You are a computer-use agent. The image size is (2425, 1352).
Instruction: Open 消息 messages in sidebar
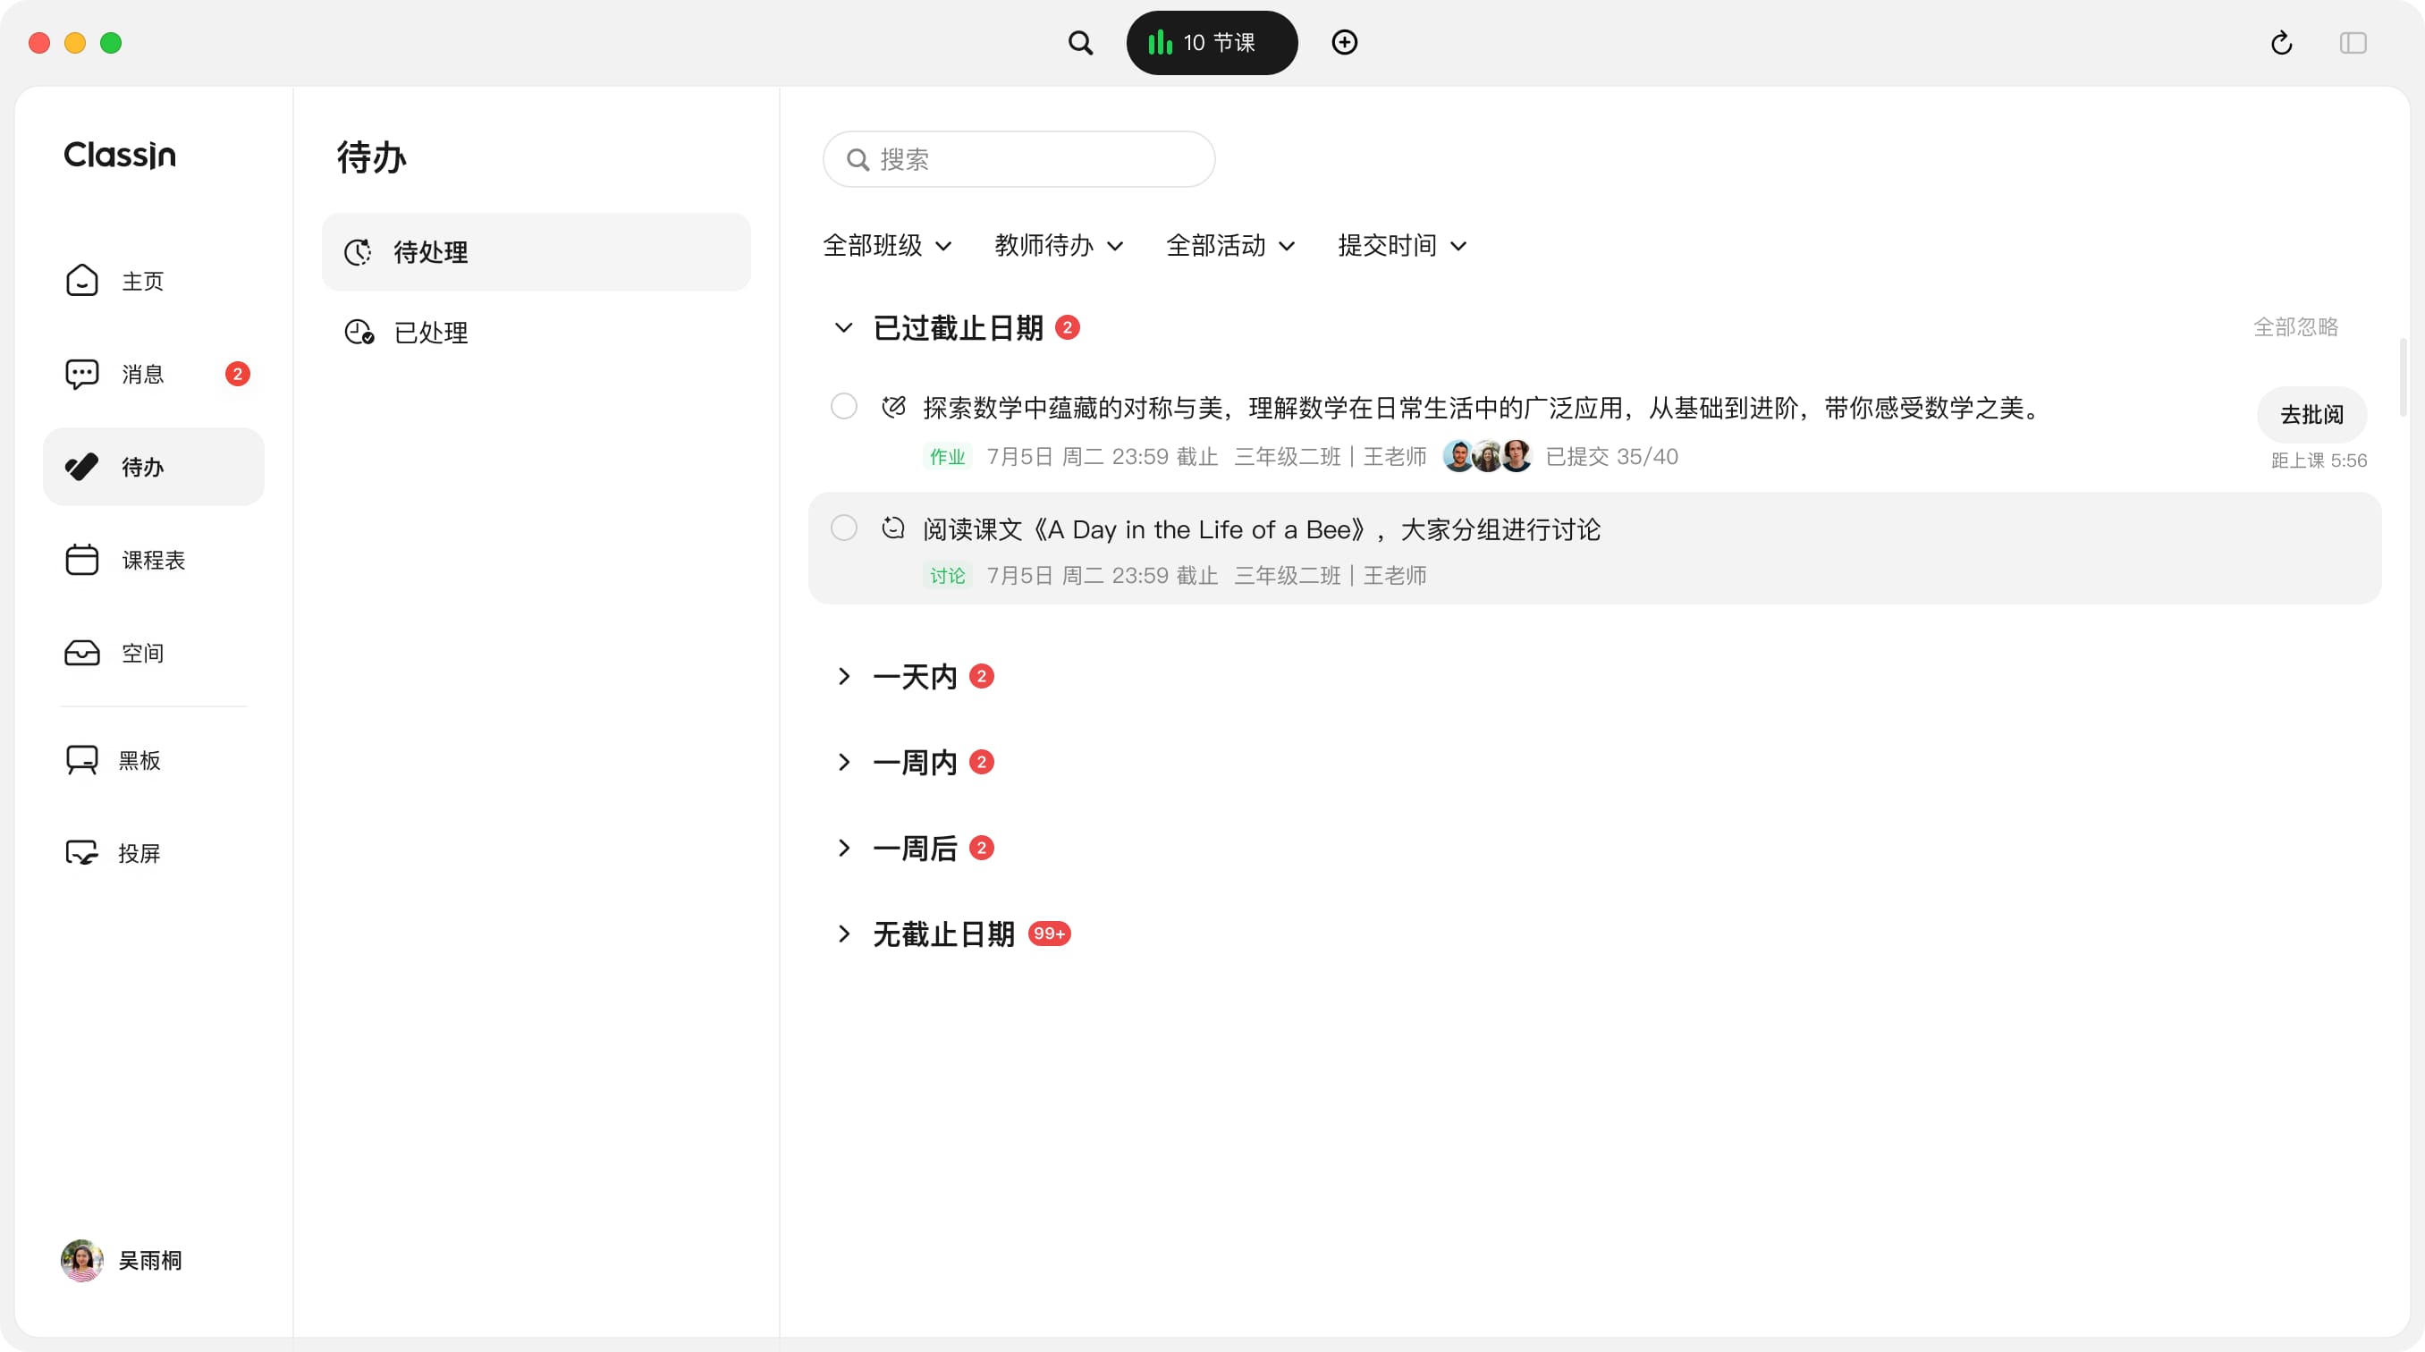(154, 374)
